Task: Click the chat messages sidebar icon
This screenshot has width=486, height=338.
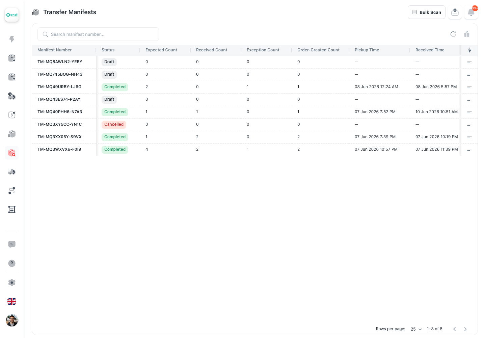Action: (12, 244)
